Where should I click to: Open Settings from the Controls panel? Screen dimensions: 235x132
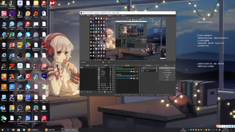(167, 77)
